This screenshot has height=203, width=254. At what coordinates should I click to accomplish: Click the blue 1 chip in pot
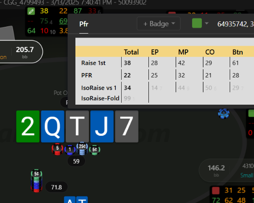tap(70, 150)
